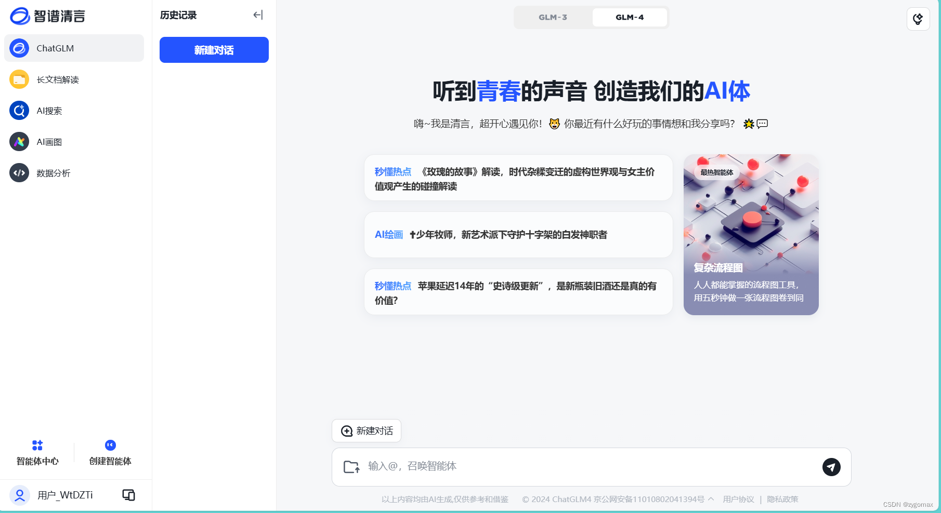The image size is (941, 513).
Task: Click the send arrow icon
Action: pyautogui.click(x=831, y=467)
